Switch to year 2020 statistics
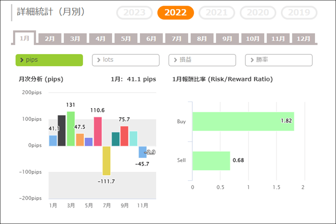Screen dimensions: 336x224 [x=258, y=13]
